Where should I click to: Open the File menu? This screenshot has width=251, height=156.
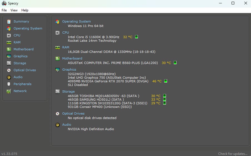pyautogui.click(x=4, y=10)
